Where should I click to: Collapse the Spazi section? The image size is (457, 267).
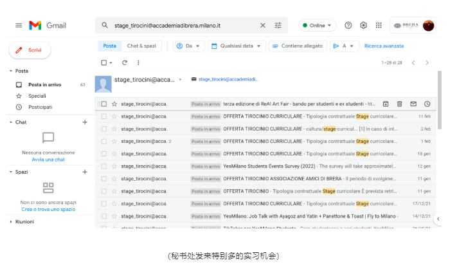(x=11, y=172)
